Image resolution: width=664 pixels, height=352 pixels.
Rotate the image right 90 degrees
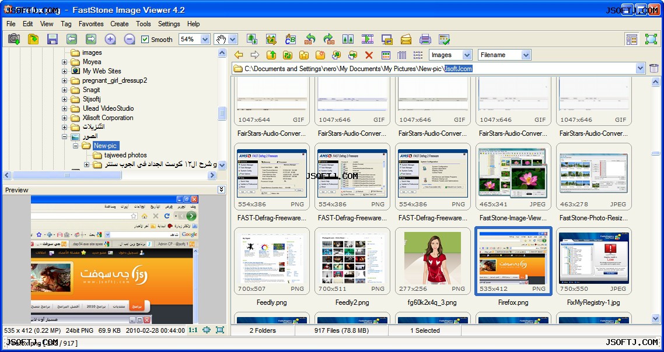(x=329, y=40)
